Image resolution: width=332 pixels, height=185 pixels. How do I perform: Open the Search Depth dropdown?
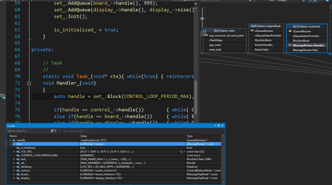[90, 131]
